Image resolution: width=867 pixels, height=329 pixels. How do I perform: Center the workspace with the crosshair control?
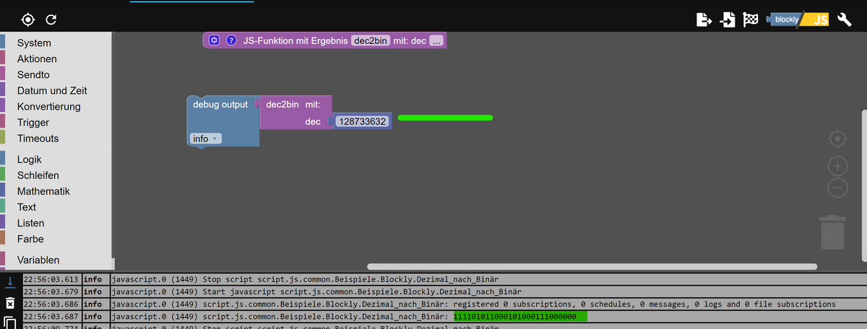(837, 138)
